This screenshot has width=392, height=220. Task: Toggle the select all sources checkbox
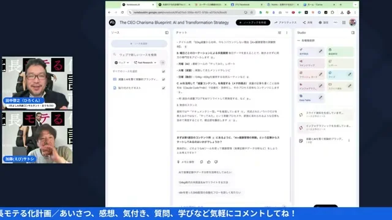coord(164,71)
